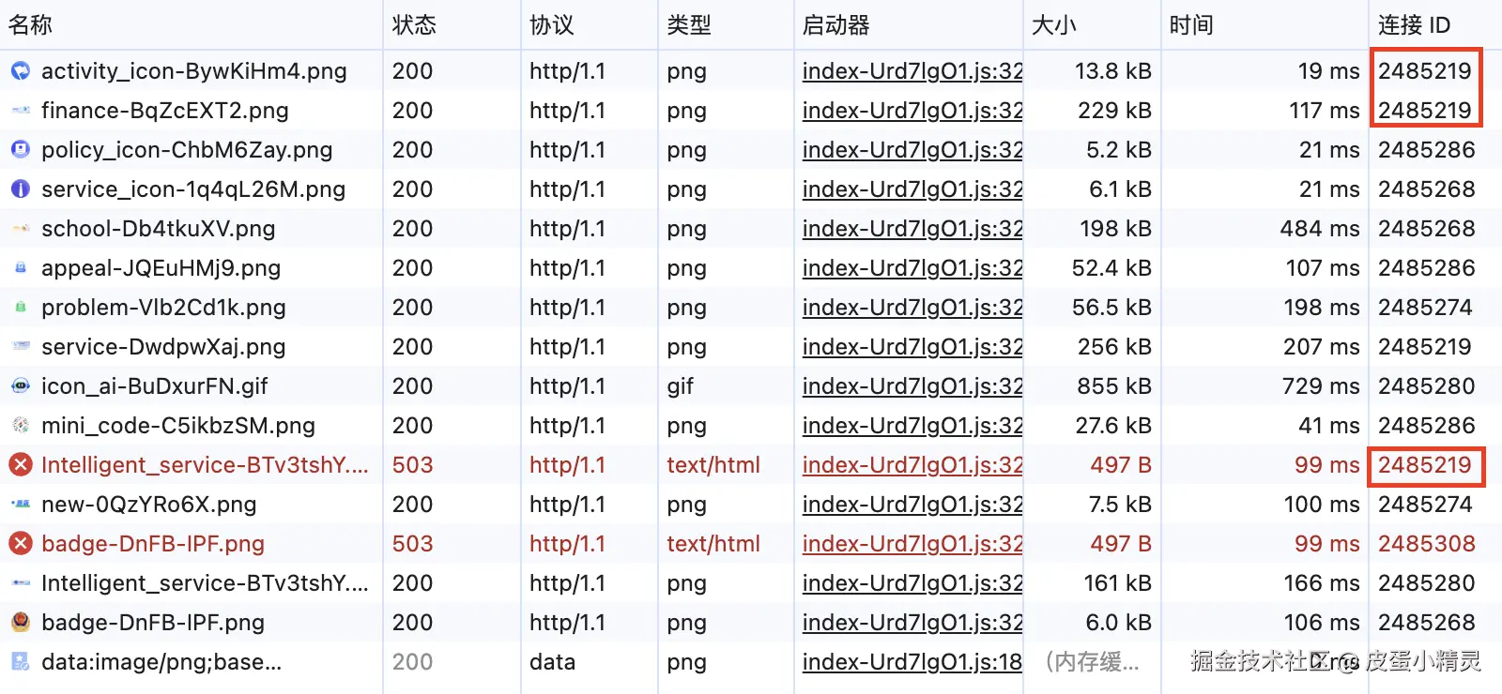Select the failed red Intelligent_service-BTv3tshY request
The width and height of the screenshot is (1502, 694).
click(x=205, y=465)
